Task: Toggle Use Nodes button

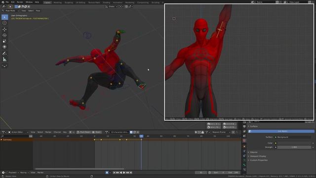Action: 281,131
